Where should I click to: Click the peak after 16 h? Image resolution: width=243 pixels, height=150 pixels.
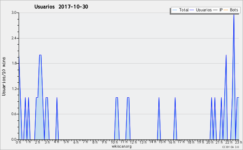coord(175,98)
